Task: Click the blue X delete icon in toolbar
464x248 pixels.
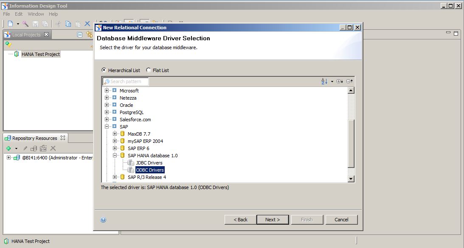Action: coord(87,24)
